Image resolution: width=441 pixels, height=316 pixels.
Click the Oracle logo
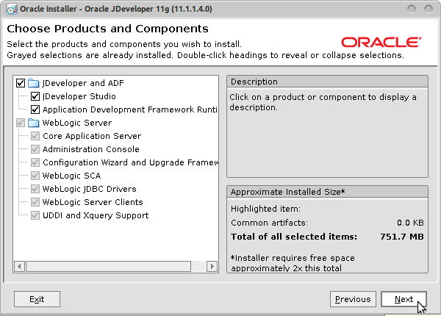point(381,42)
